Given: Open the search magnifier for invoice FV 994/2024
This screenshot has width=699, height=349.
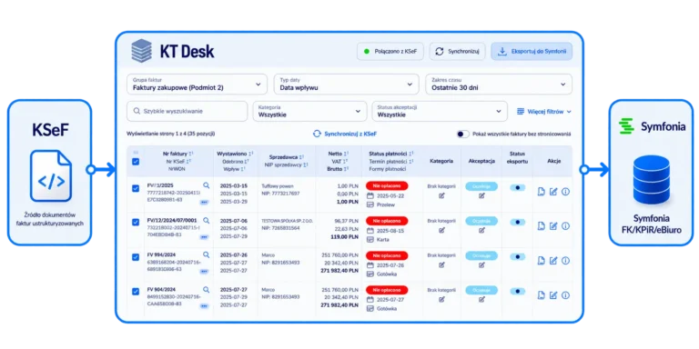Looking at the screenshot, I should click(x=206, y=254).
